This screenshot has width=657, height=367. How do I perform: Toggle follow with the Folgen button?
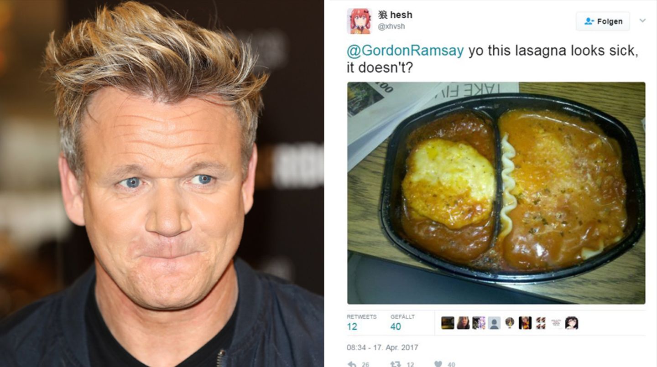(603, 21)
